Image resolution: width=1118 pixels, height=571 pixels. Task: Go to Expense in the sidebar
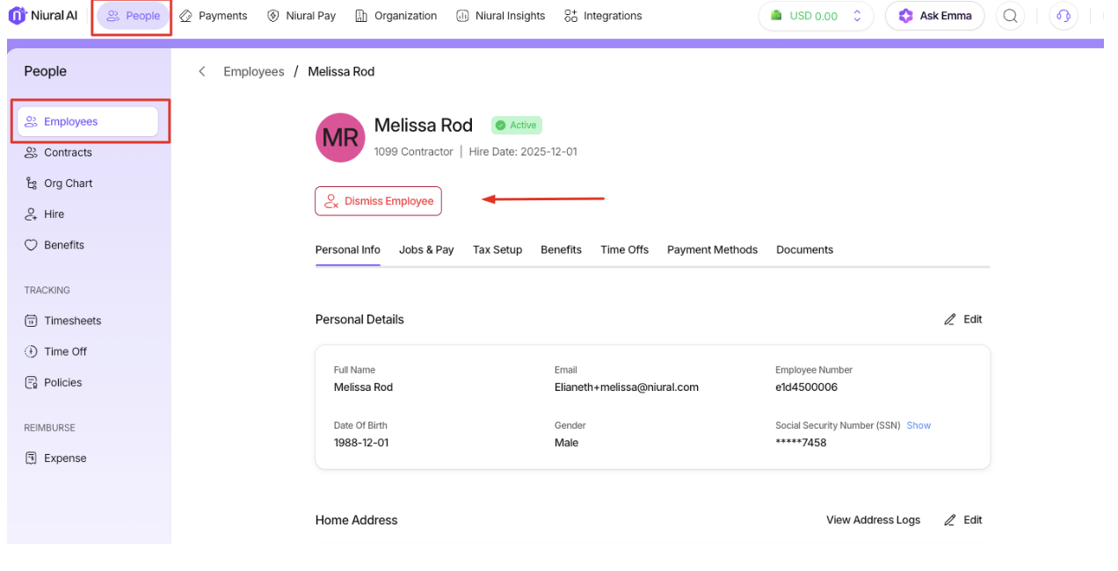65,458
